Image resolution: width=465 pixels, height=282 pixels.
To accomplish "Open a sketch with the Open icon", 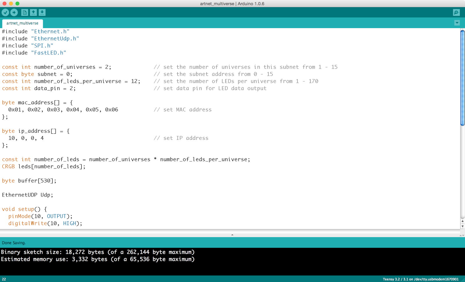I will (x=33, y=13).
